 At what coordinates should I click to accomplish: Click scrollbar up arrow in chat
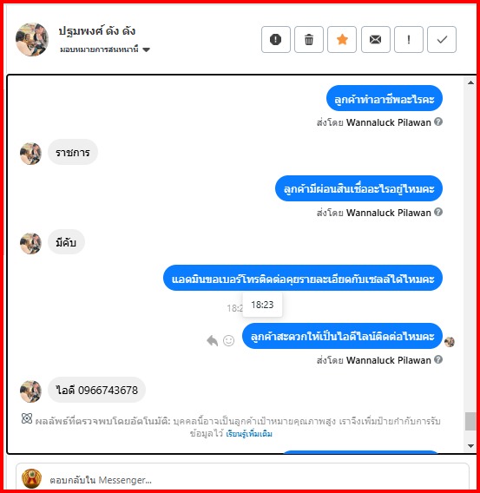[470, 82]
